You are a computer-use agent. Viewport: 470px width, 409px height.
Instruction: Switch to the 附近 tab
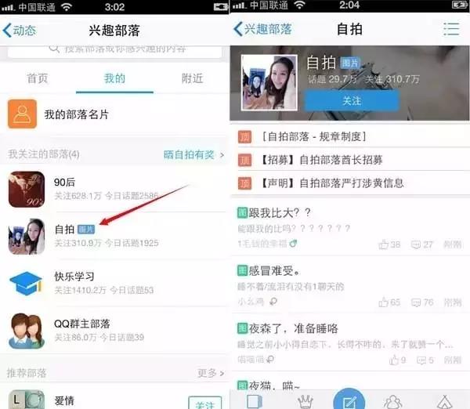[x=191, y=78]
